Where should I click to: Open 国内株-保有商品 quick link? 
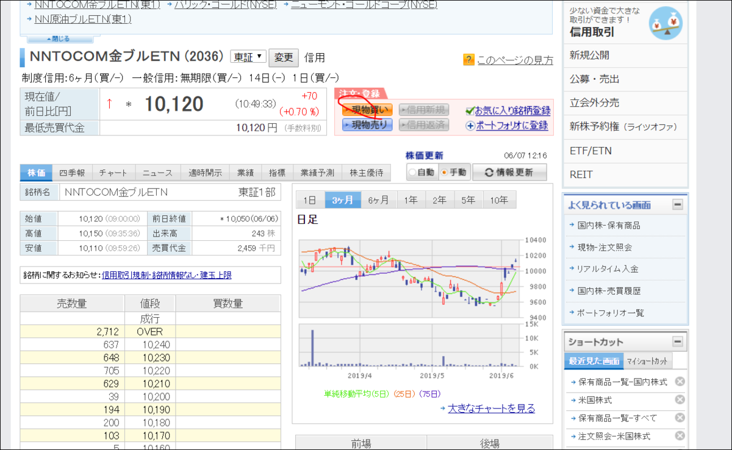pyautogui.click(x=609, y=226)
